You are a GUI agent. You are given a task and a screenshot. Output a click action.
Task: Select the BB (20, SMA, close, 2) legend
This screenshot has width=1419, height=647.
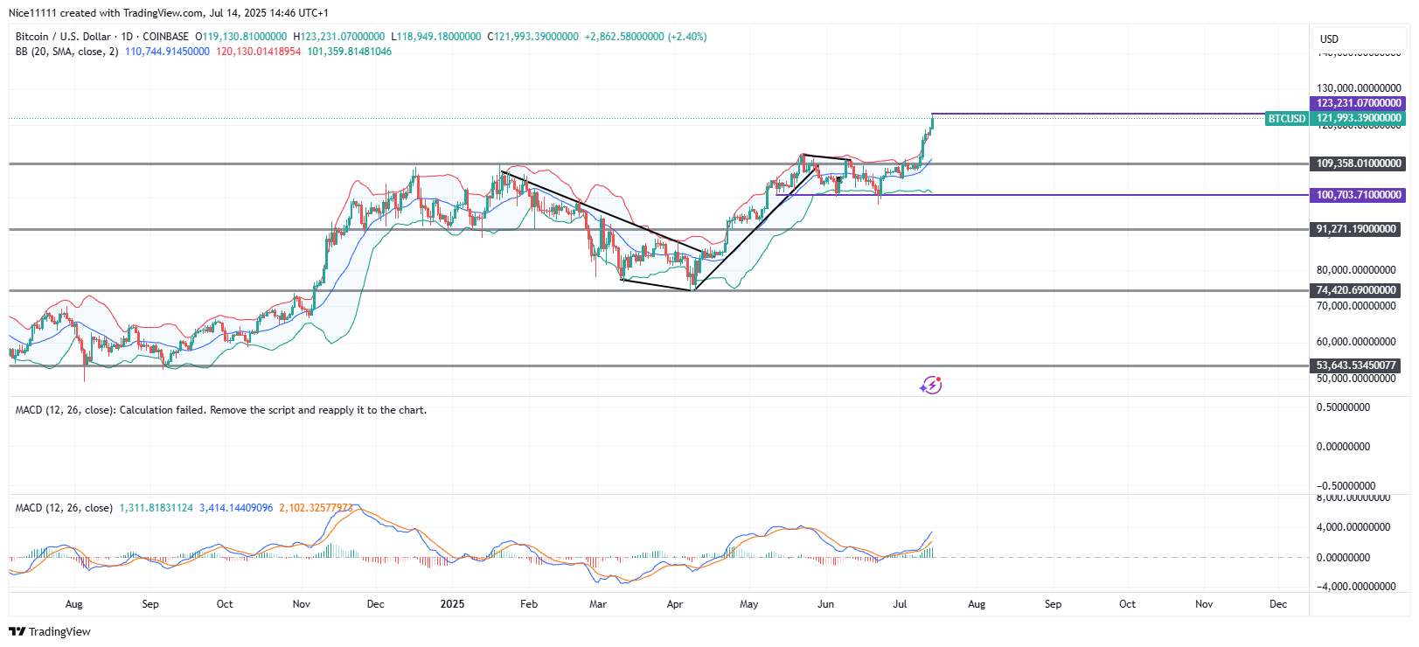coord(66,52)
